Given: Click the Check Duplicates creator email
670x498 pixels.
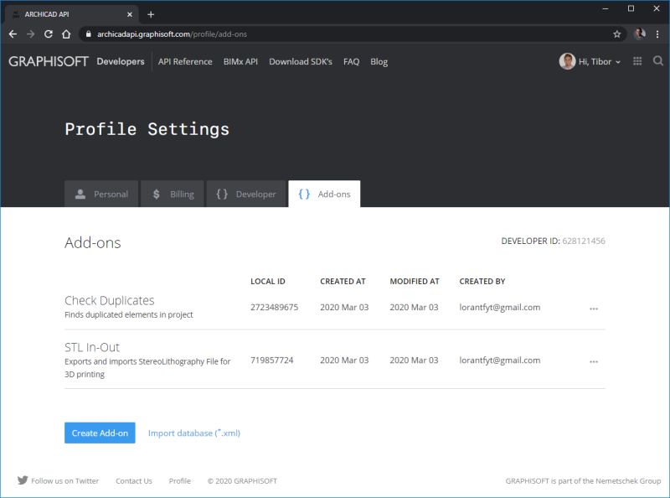Looking at the screenshot, I should (x=499, y=307).
